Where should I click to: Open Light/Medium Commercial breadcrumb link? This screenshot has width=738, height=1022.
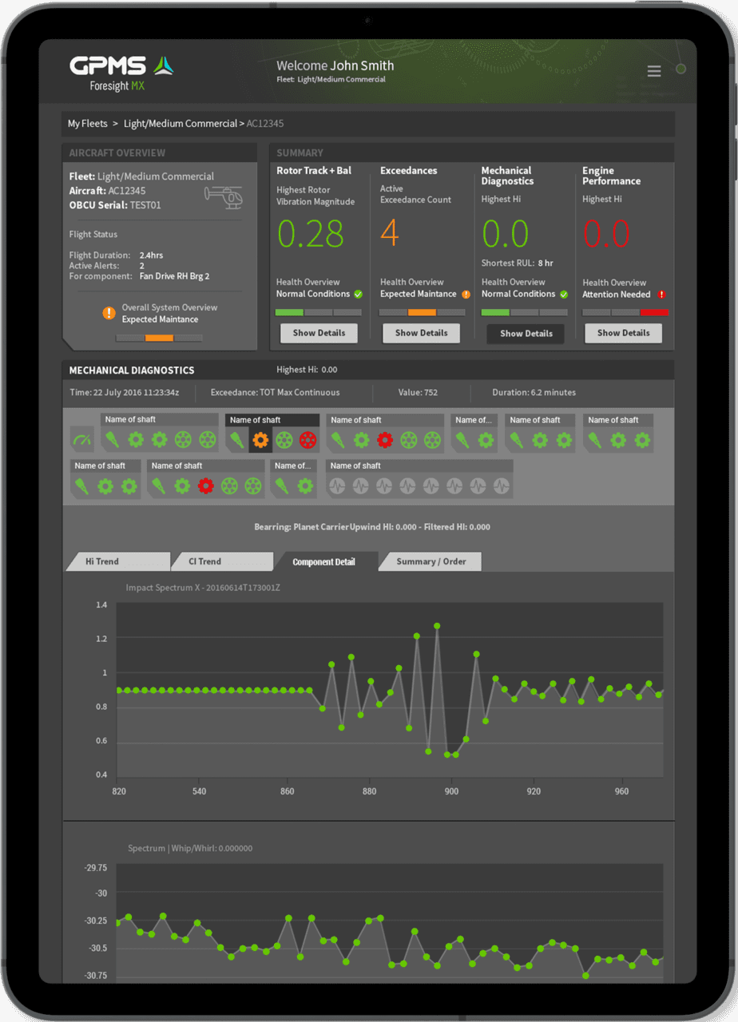(181, 124)
